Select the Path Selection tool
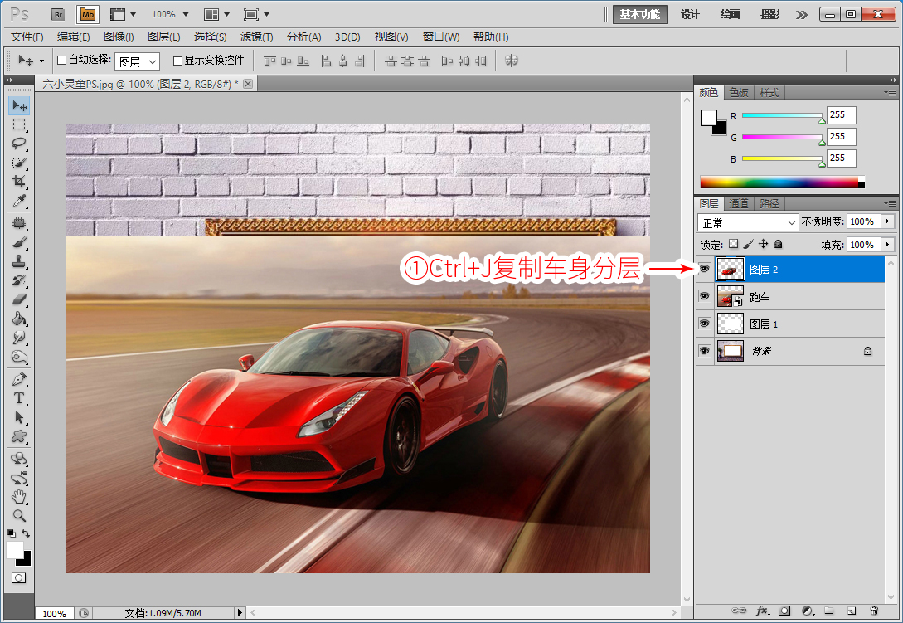The width and height of the screenshot is (903, 623). pos(20,417)
